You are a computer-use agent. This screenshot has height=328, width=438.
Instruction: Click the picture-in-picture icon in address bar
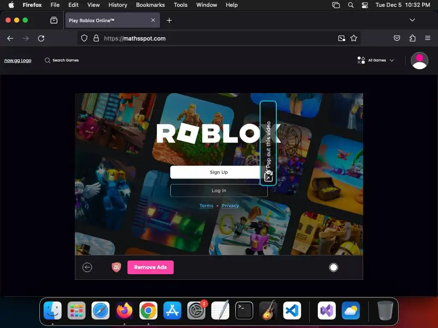pos(341,38)
